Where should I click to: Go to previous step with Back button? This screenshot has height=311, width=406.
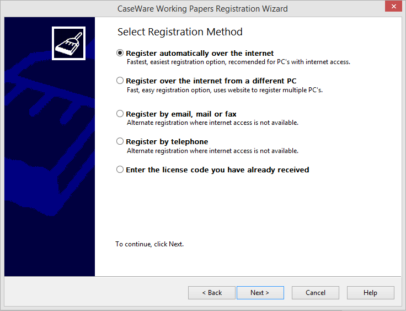point(211,293)
